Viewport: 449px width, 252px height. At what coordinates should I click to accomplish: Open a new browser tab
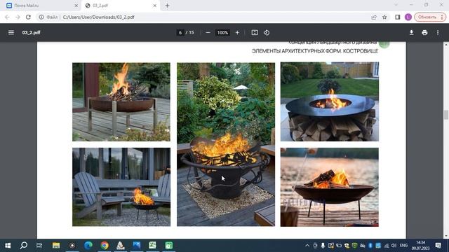coord(168,6)
